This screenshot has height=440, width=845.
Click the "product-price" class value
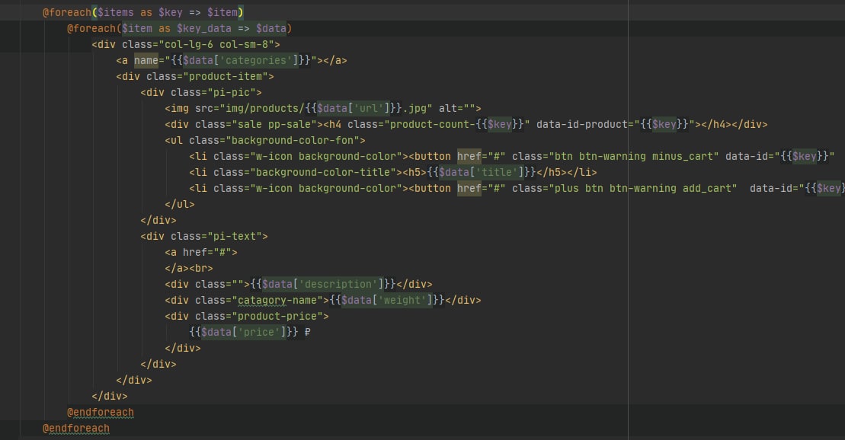[277, 316]
